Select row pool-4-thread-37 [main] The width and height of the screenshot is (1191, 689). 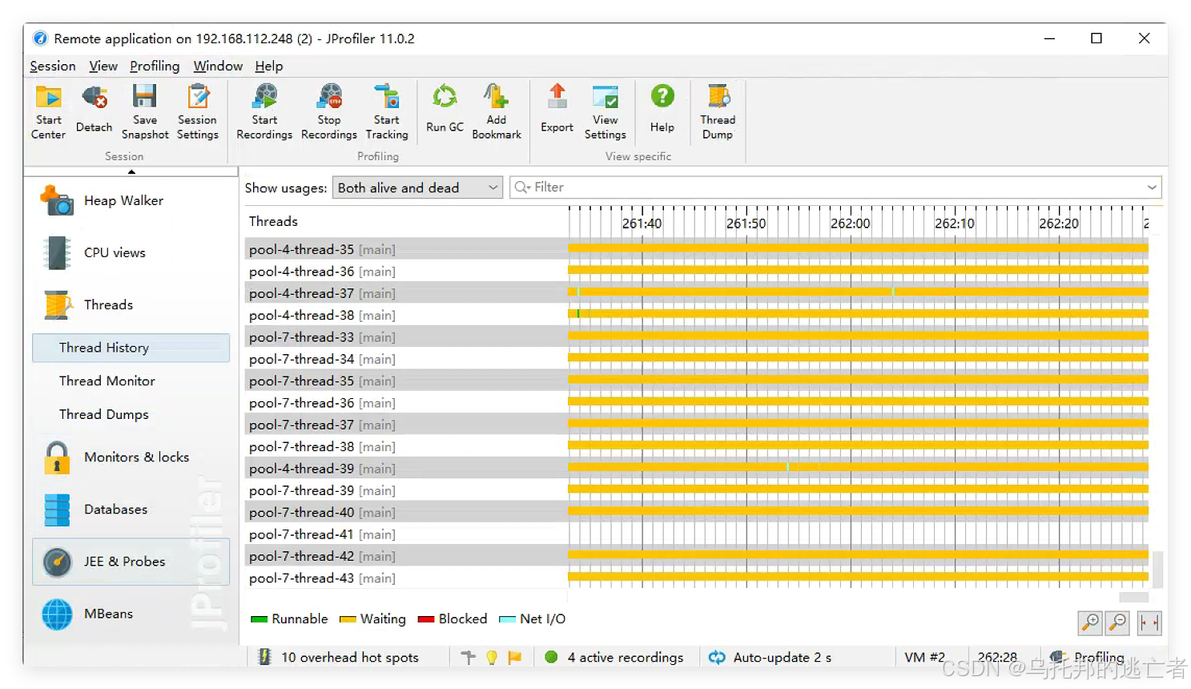pos(696,293)
